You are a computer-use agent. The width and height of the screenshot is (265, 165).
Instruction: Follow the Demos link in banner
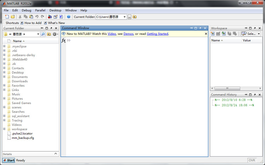point(129,34)
